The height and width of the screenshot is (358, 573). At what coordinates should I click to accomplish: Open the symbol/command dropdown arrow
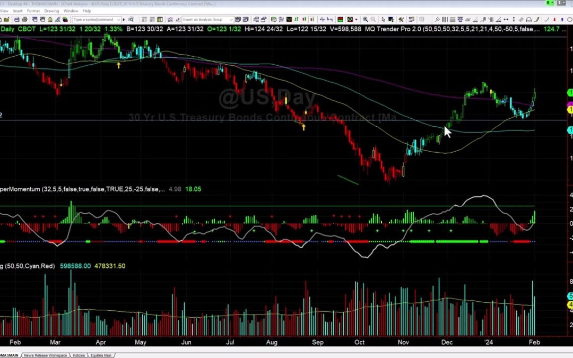click(118, 20)
